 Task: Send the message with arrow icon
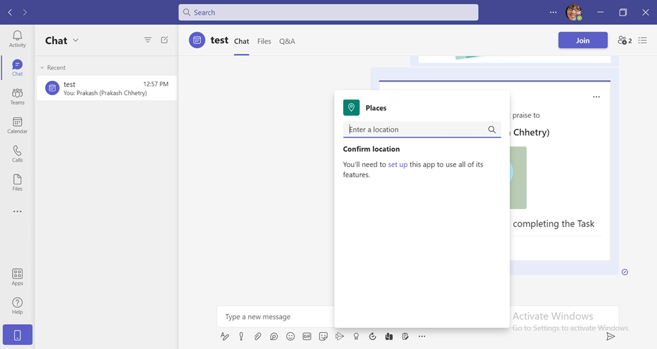(x=611, y=336)
